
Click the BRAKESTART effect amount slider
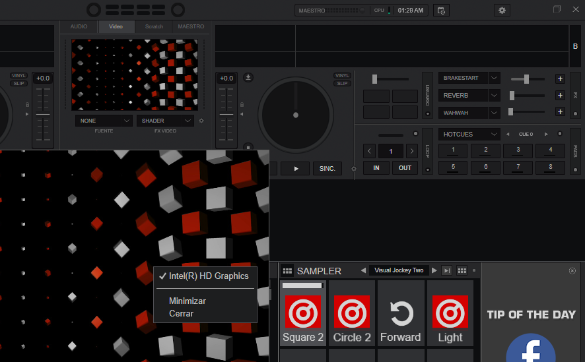pos(527,79)
